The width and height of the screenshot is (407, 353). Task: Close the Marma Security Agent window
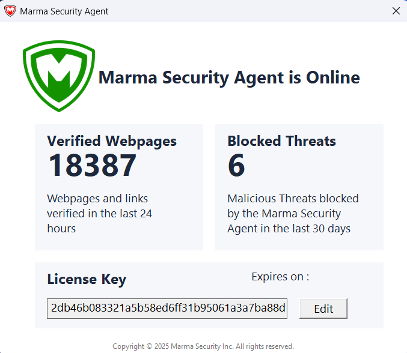click(x=396, y=11)
